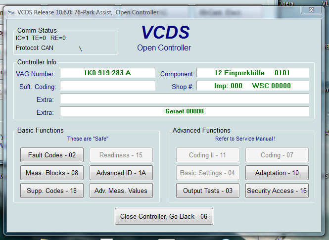
Task: Click the Shop # field showing WSC 00000
Action: (253, 86)
